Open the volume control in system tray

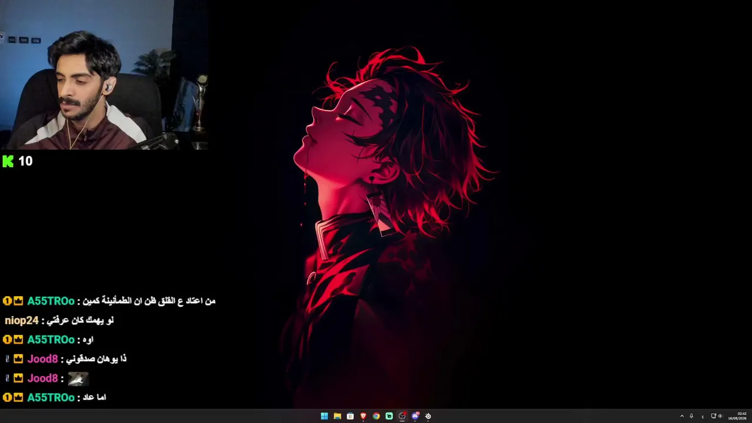[720, 416]
